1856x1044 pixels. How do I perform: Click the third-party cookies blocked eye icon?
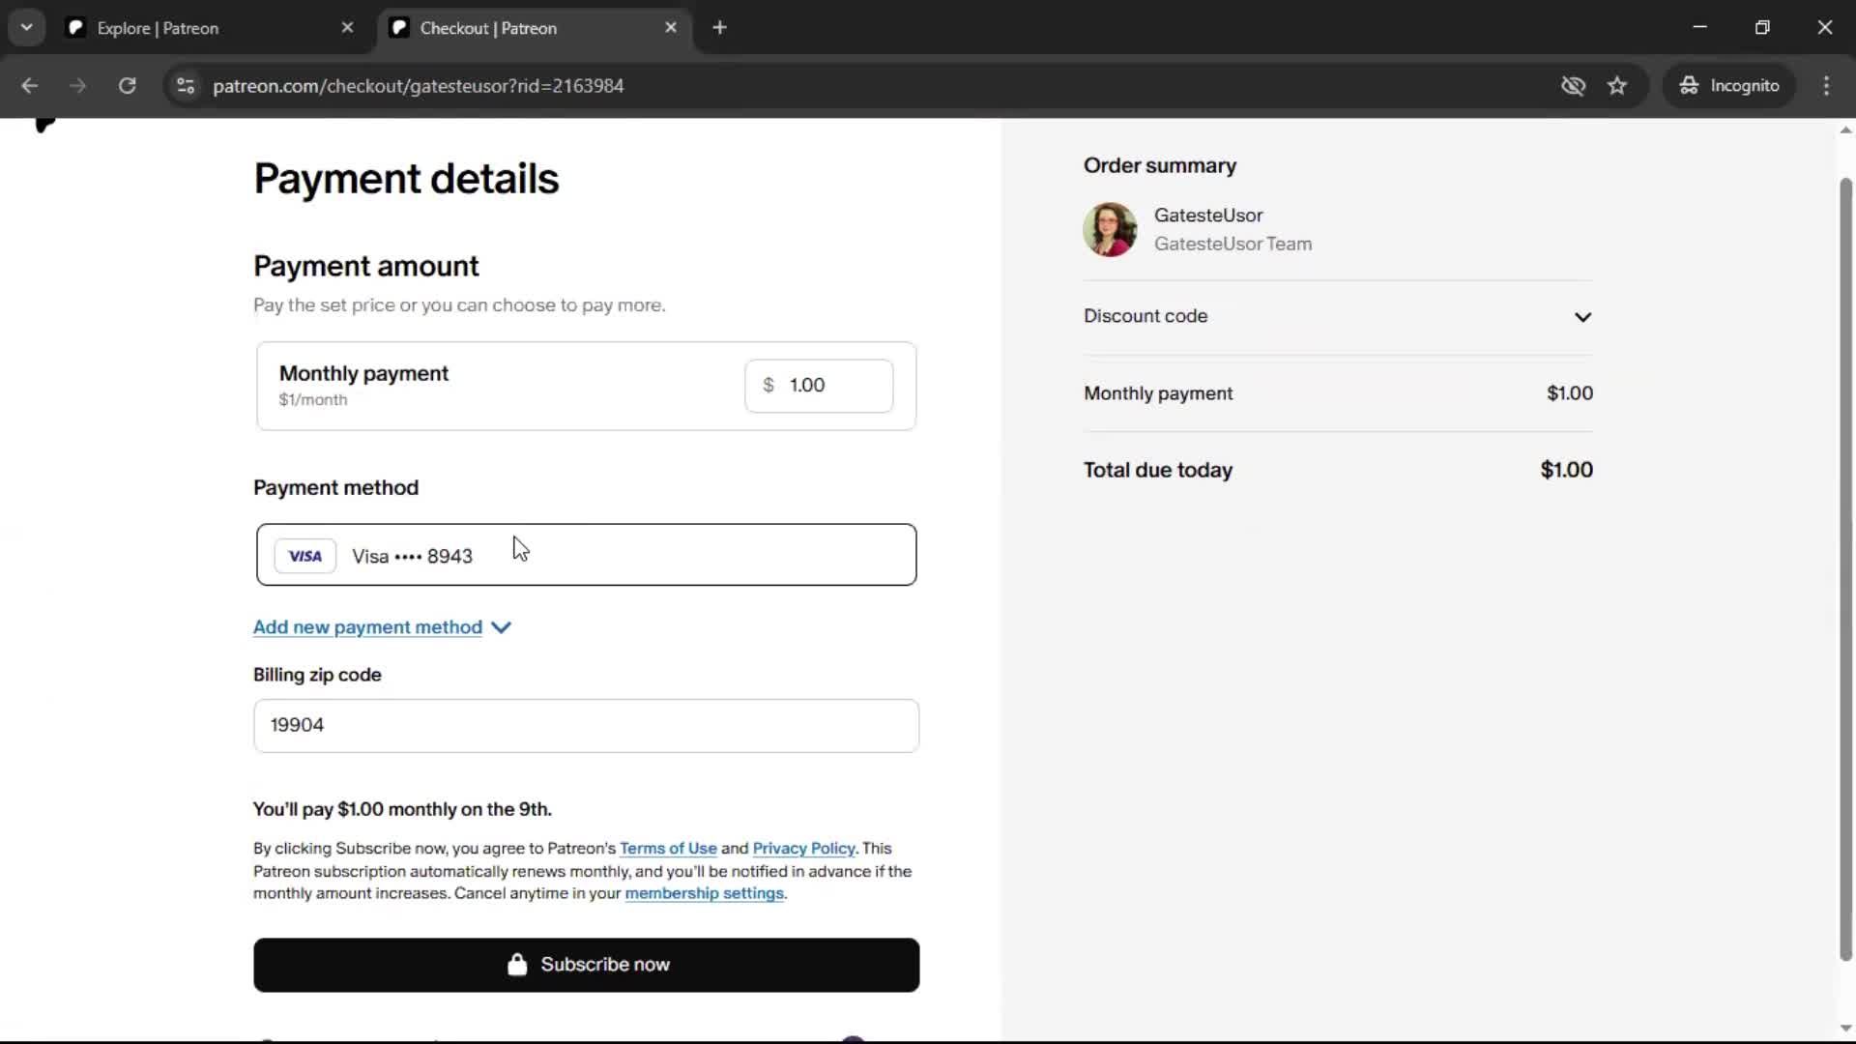[1573, 86]
